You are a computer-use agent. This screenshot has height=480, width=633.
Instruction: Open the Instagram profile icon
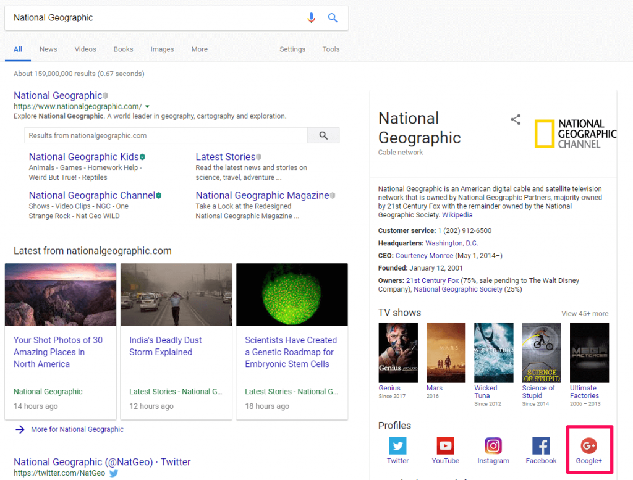(493, 446)
